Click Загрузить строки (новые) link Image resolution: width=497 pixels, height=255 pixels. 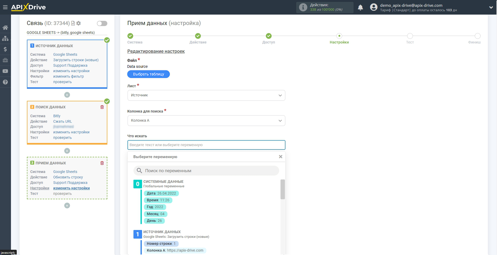pos(76,60)
